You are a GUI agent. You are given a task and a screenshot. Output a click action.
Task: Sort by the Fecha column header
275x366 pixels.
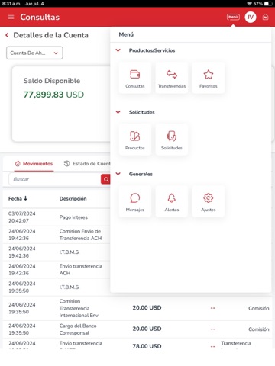(x=18, y=198)
